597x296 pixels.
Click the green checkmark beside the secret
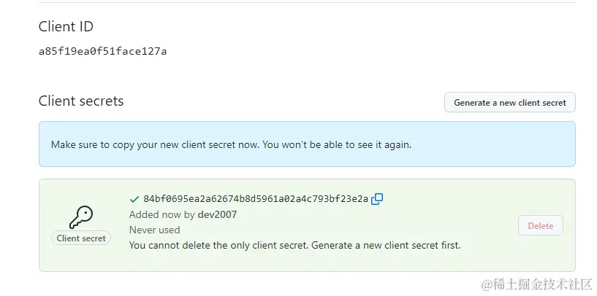click(x=134, y=199)
